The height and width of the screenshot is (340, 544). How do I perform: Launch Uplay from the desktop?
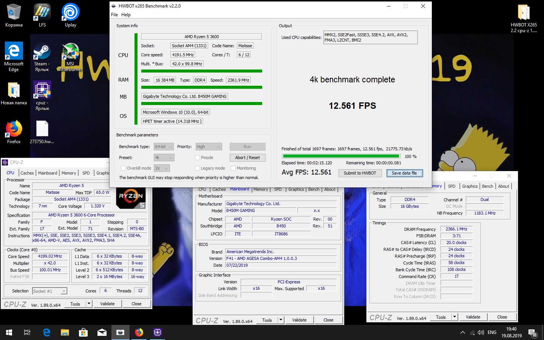[70, 15]
